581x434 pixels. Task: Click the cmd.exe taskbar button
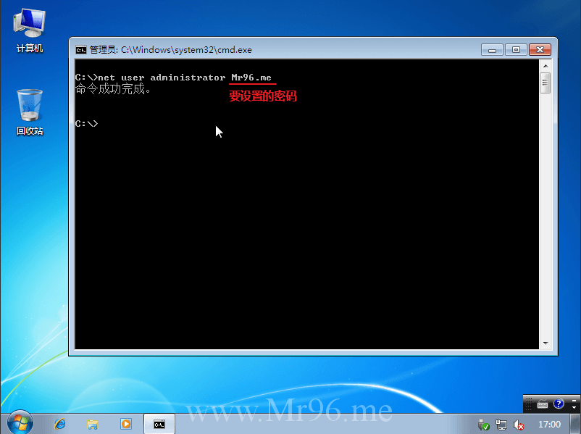coord(159,424)
